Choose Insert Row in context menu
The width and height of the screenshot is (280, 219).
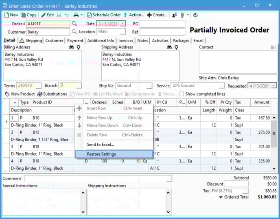[x=114, y=108]
